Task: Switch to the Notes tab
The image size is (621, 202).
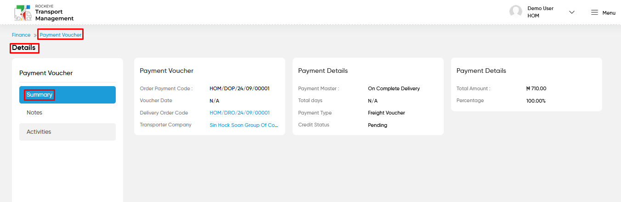Action: pyautogui.click(x=68, y=113)
